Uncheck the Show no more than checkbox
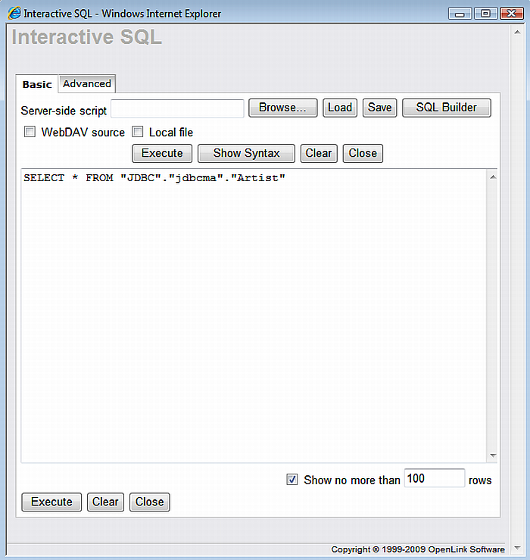This screenshot has width=530, height=560. pos(292,480)
